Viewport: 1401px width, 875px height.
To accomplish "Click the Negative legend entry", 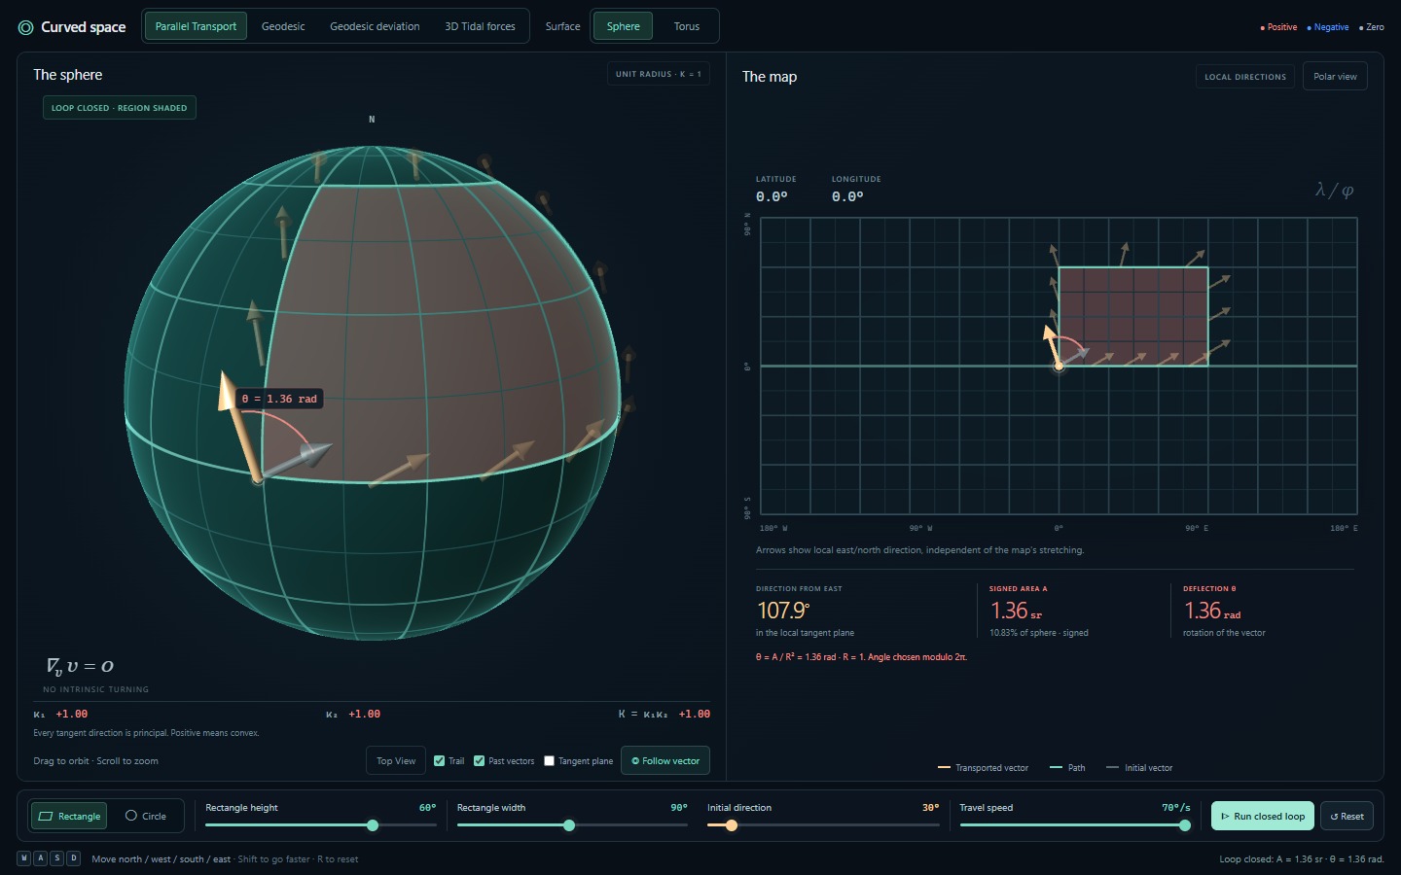I will [1328, 27].
